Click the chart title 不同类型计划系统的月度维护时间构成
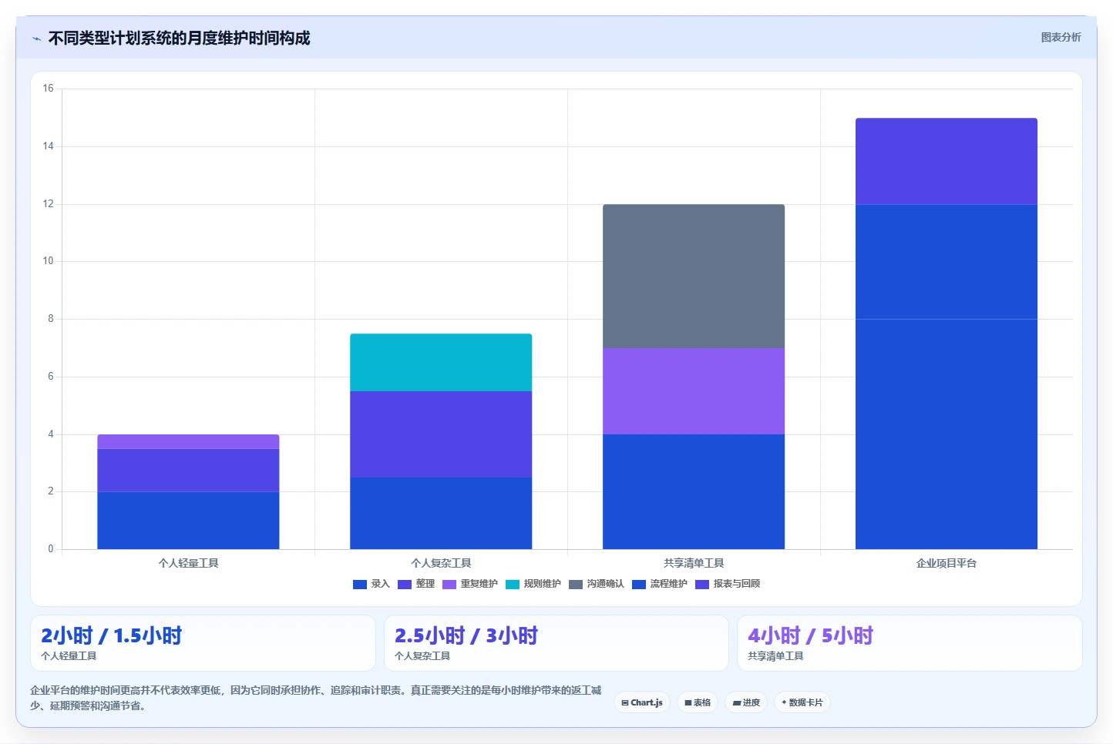The width and height of the screenshot is (1113, 744). point(179,38)
